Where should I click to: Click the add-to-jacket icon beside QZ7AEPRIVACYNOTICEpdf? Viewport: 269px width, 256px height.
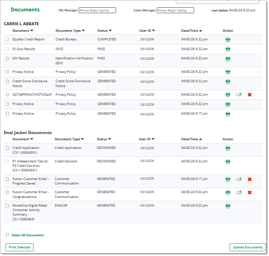point(239,95)
